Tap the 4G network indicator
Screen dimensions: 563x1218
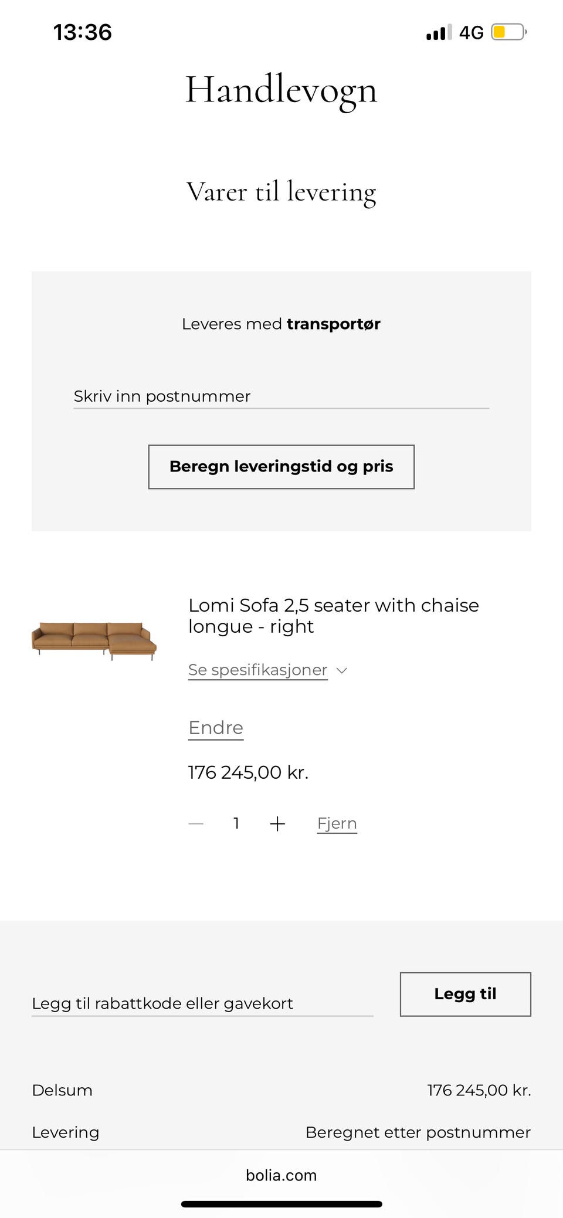[471, 32]
